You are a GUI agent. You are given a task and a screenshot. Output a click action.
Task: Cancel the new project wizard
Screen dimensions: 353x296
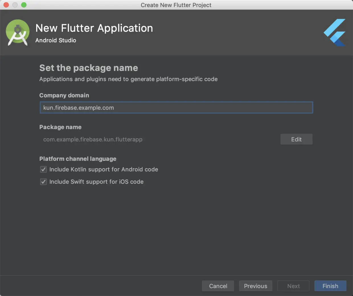[x=218, y=286]
